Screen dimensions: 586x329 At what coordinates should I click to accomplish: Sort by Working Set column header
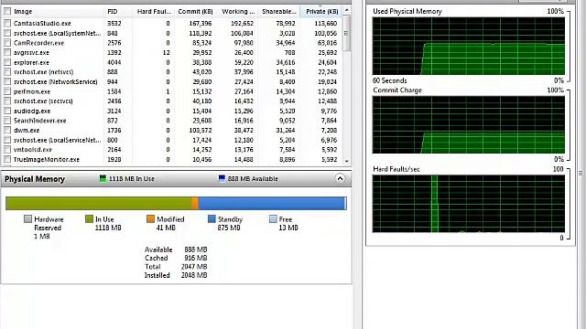pos(237,12)
